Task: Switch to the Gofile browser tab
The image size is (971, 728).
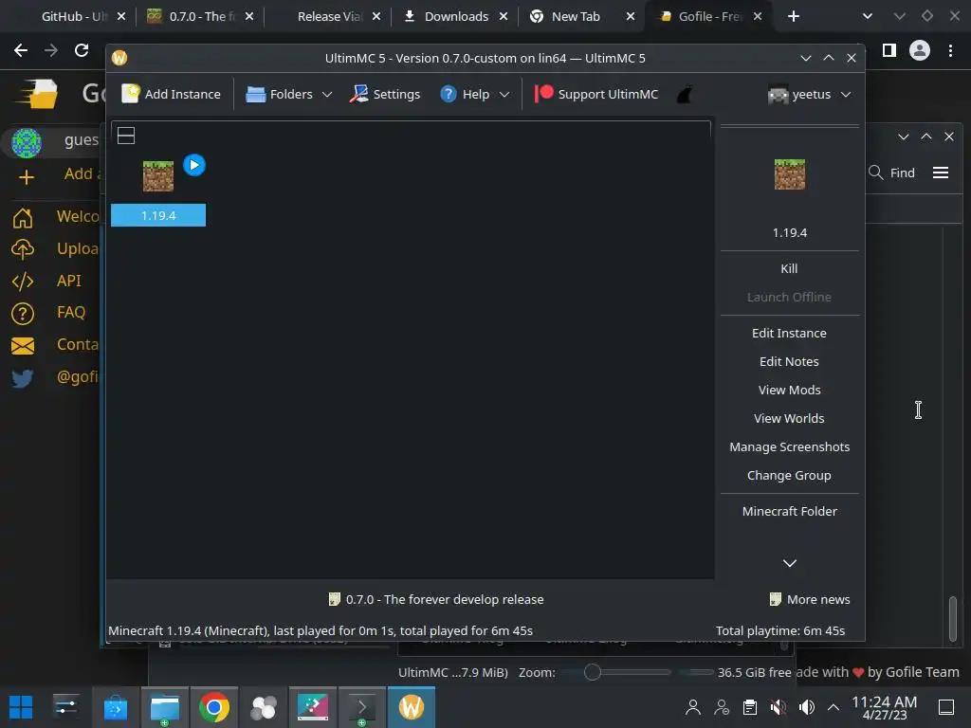Action: click(x=709, y=16)
